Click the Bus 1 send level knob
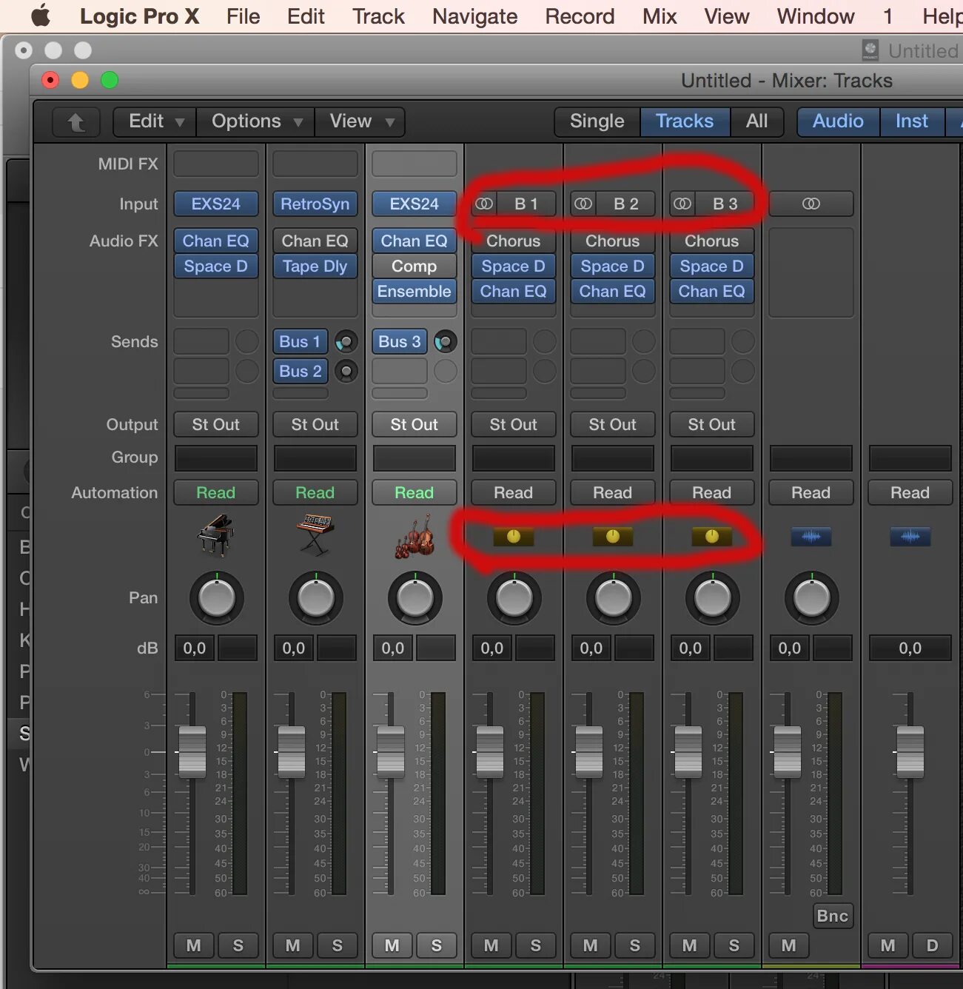Viewport: 963px width, 989px height. (x=346, y=341)
